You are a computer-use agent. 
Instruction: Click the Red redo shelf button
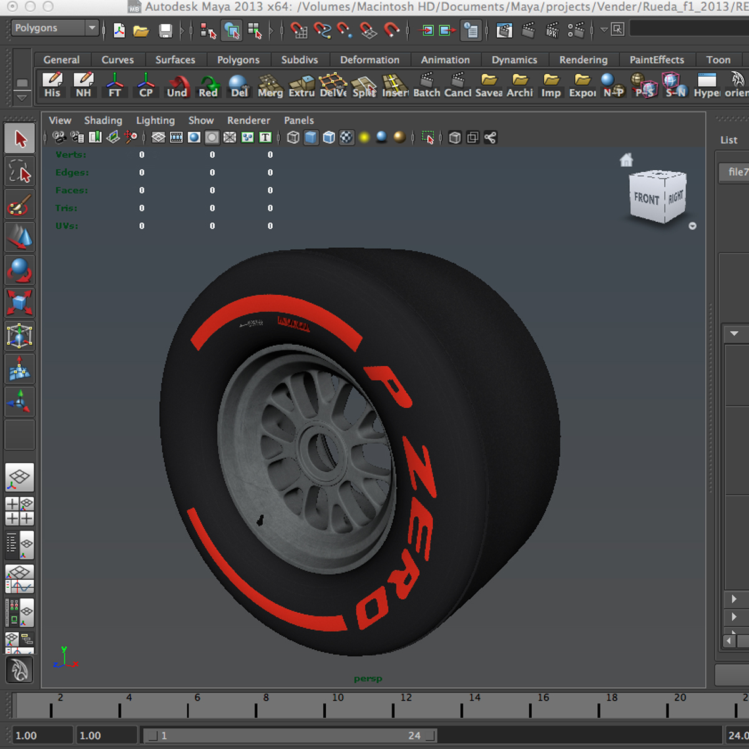click(x=208, y=86)
